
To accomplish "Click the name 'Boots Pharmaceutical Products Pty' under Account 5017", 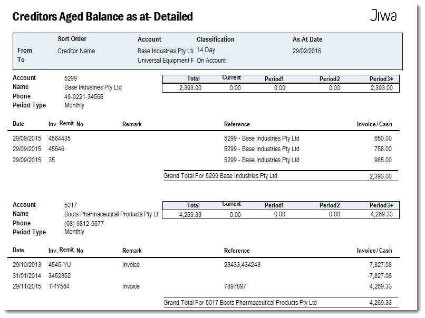I will pyautogui.click(x=111, y=214).
